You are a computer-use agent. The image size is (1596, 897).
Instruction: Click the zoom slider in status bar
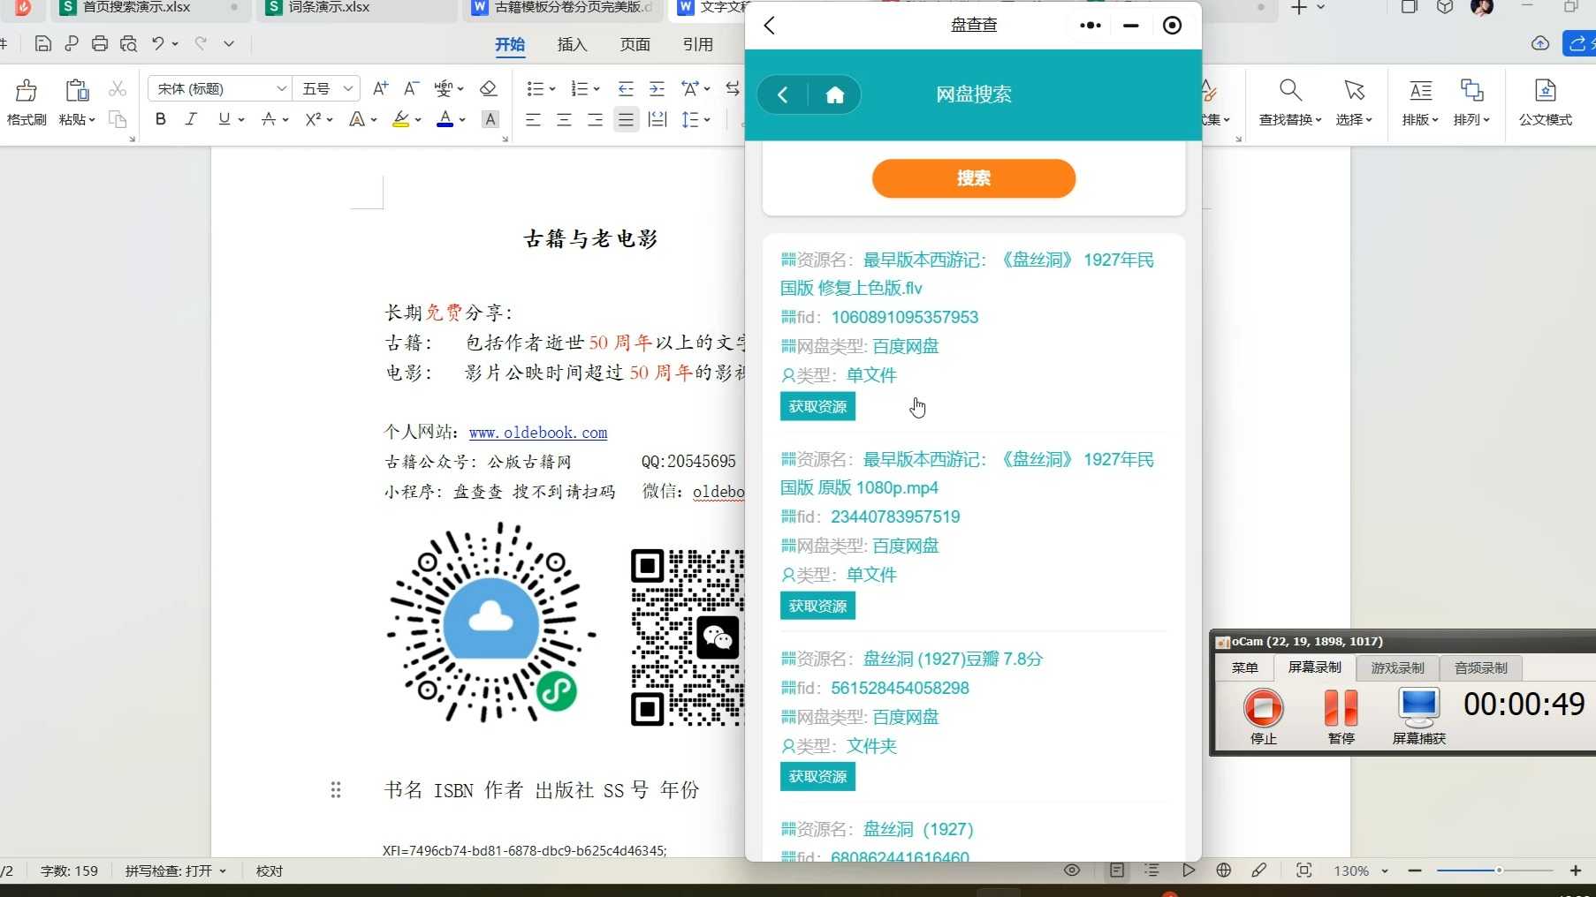(x=1494, y=871)
